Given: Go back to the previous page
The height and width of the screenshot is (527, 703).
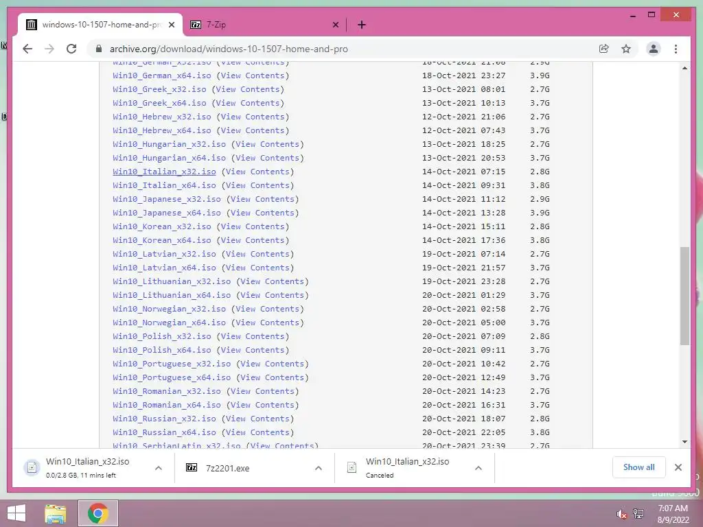Looking at the screenshot, I should point(27,49).
